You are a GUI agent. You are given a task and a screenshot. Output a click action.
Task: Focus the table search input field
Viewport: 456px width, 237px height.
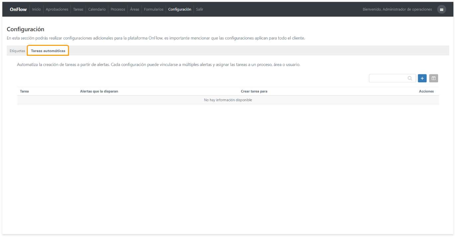[392, 78]
